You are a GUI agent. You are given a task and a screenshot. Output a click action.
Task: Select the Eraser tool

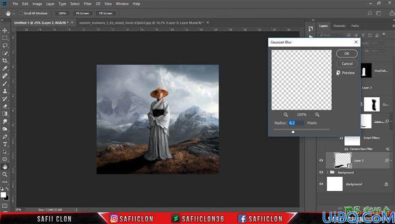[5, 106]
